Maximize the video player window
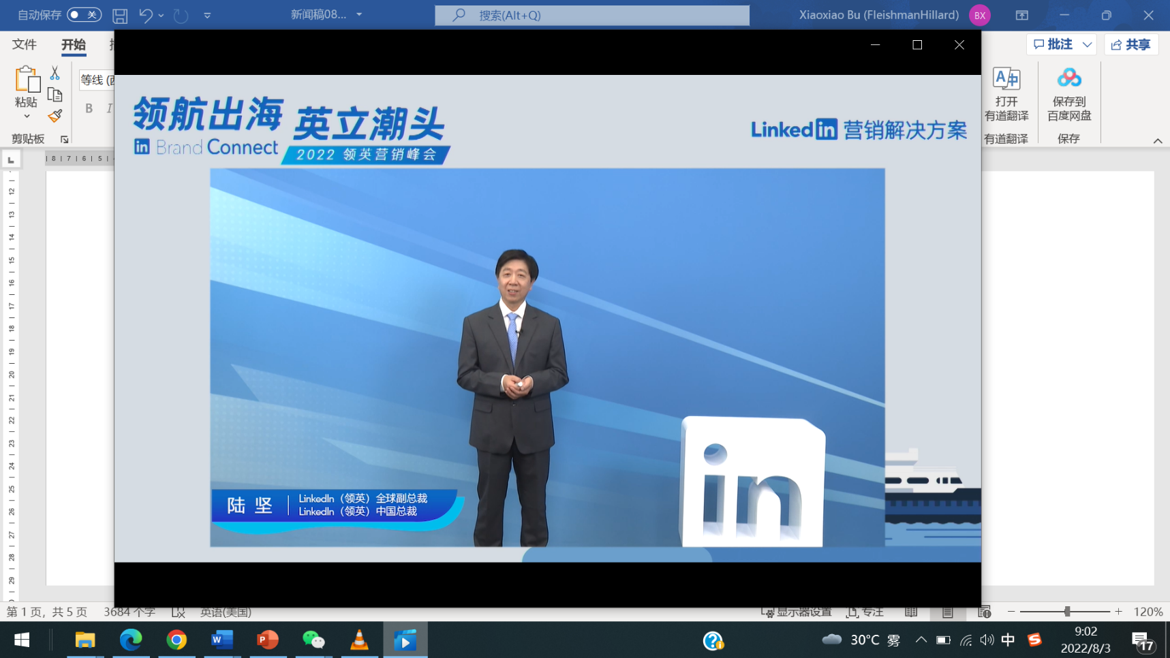The width and height of the screenshot is (1170, 658). [917, 45]
